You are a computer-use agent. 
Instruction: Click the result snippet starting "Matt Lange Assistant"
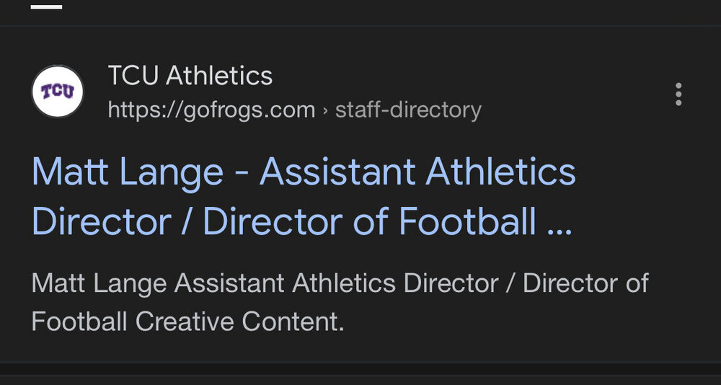tap(339, 283)
